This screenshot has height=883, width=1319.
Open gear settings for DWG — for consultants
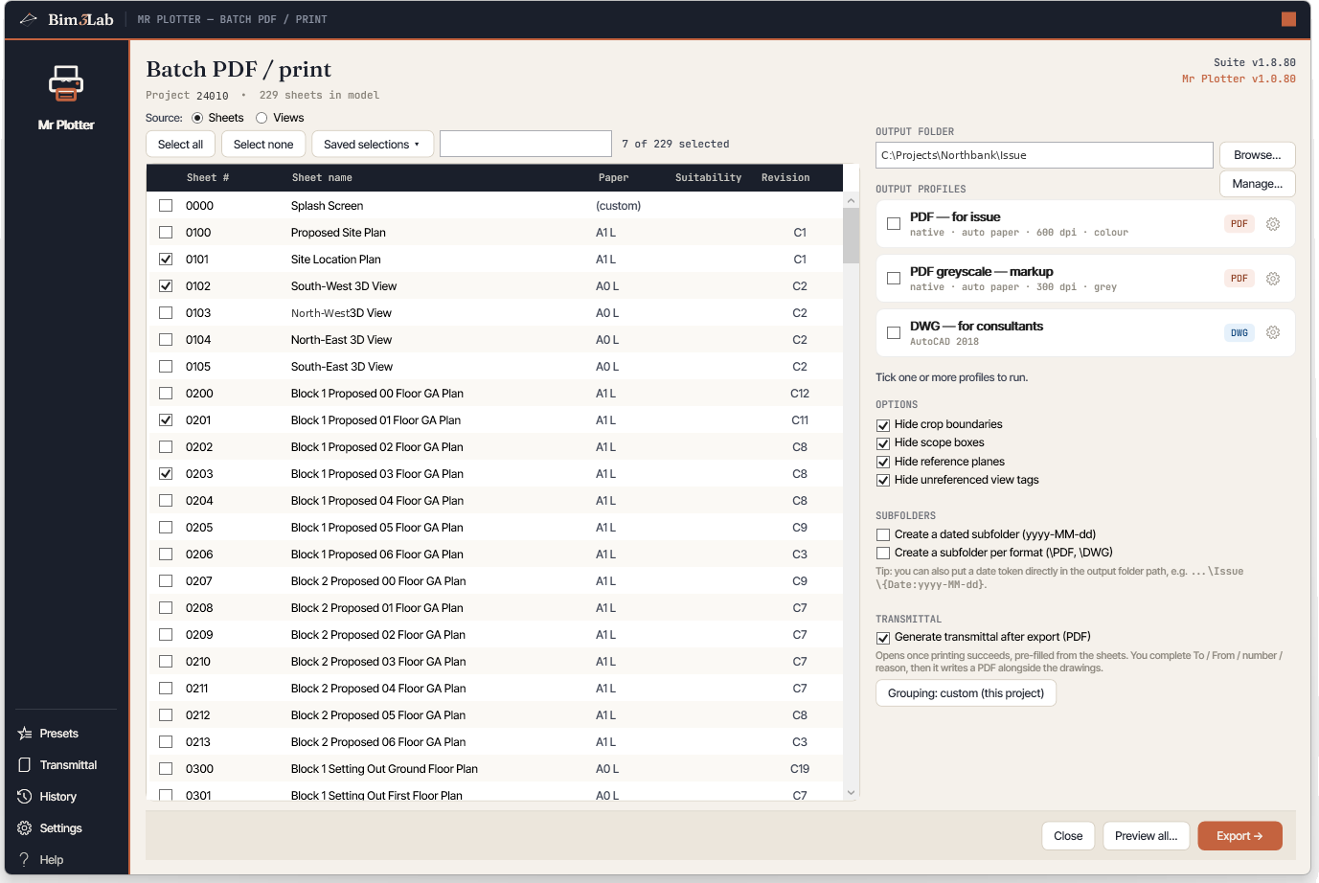point(1273,332)
